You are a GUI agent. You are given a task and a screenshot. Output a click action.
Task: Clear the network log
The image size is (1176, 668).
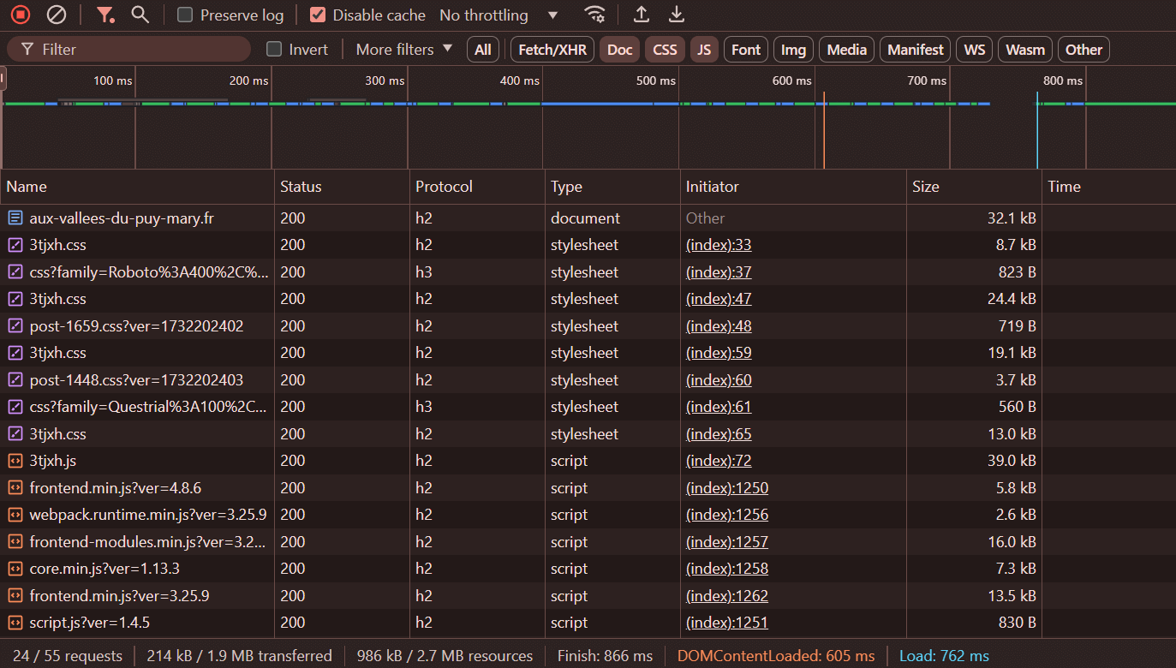point(57,15)
